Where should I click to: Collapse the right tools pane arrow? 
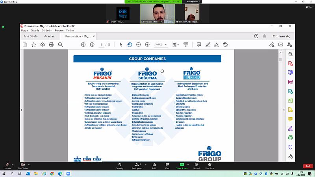283,110
